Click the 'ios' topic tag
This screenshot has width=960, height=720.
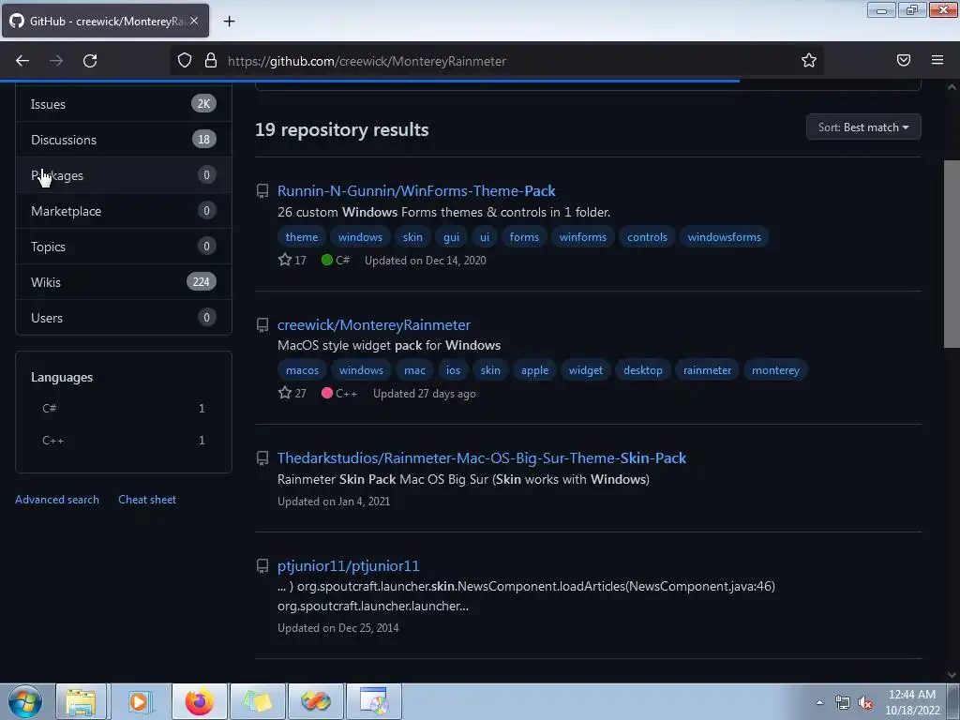(453, 370)
